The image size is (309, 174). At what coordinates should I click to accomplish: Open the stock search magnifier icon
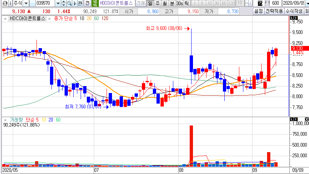pyautogui.click(x=69, y=3)
